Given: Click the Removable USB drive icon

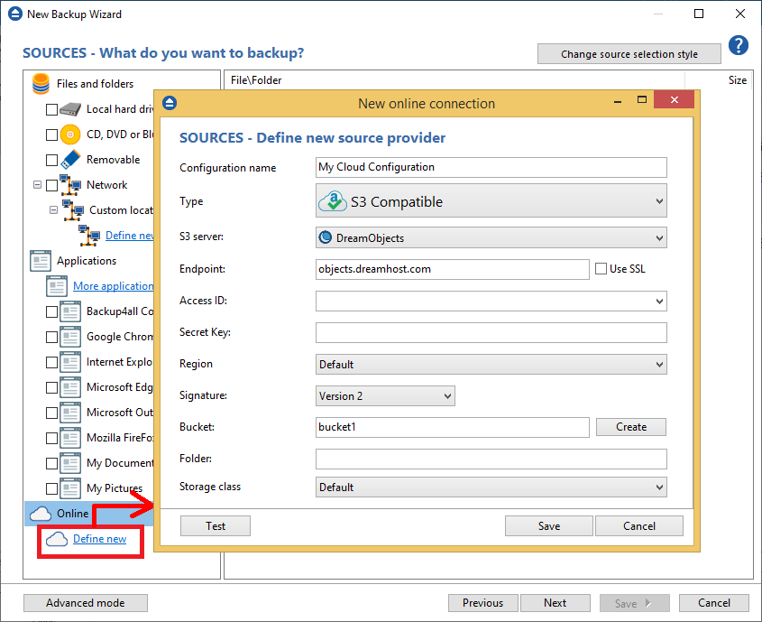Looking at the screenshot, I should pos(70,160).
